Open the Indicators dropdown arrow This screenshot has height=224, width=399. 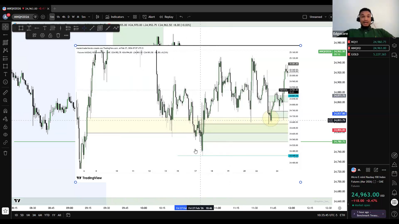point(128,17)
